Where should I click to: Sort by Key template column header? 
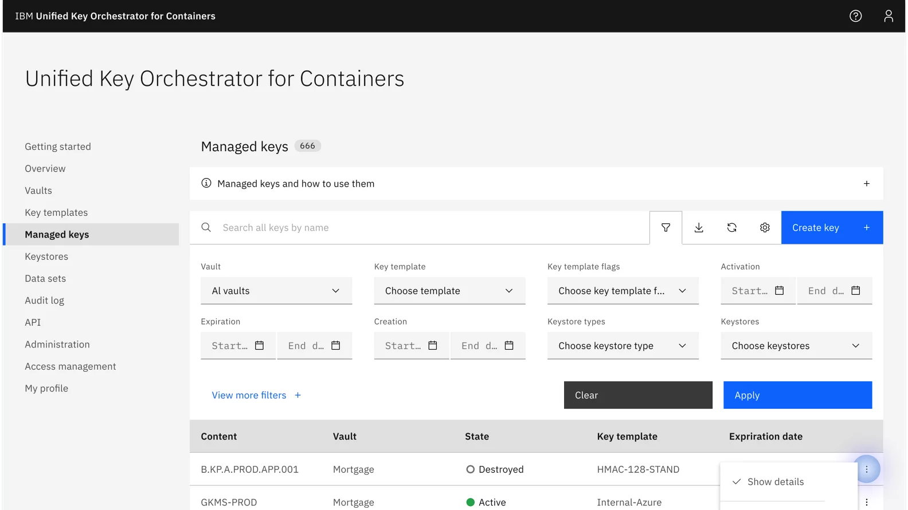pyautogui.click(x=627, y=436)
